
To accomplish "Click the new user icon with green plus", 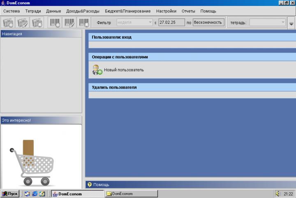I will (97, 70).
